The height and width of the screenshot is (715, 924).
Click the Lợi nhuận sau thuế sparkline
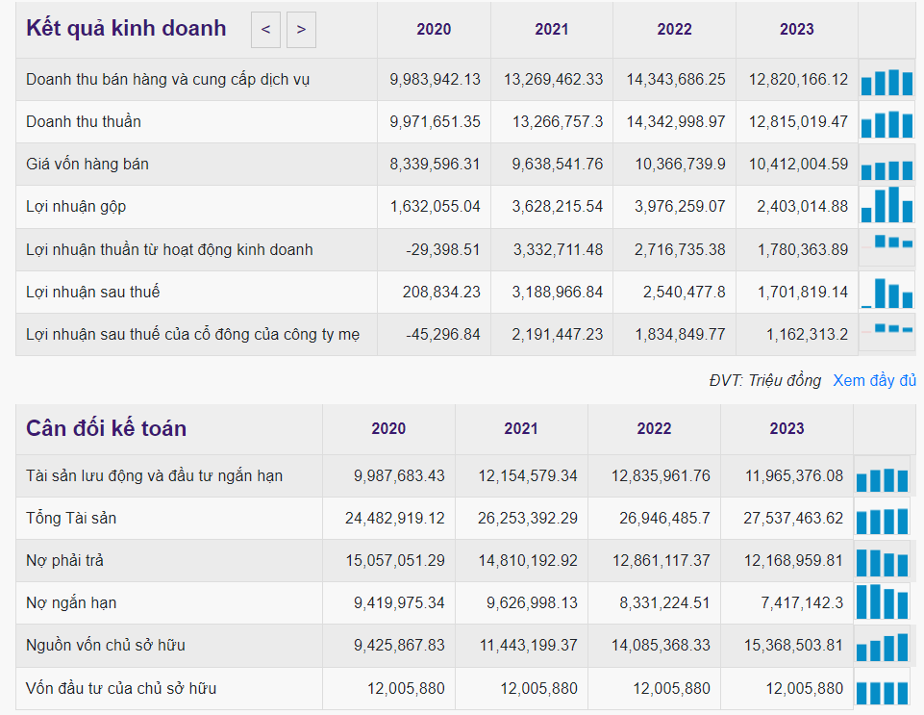[886, 292]
